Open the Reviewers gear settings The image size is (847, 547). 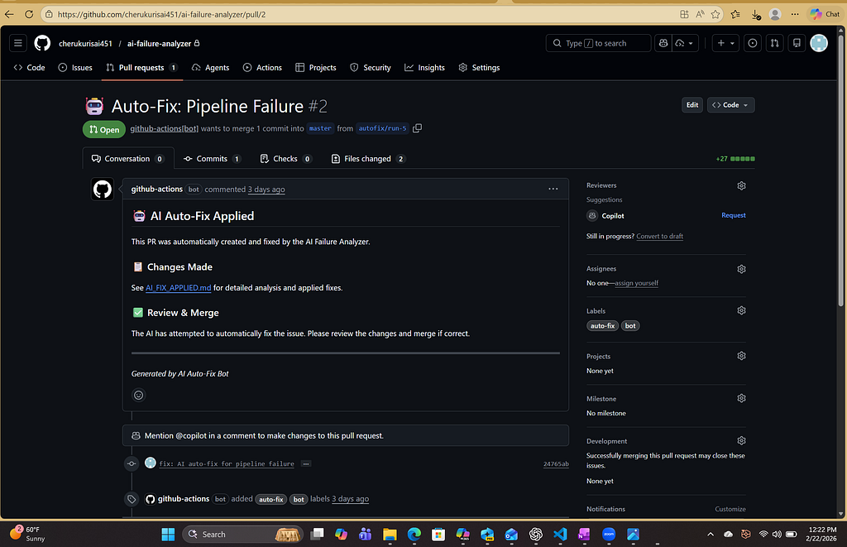(741, 185)
